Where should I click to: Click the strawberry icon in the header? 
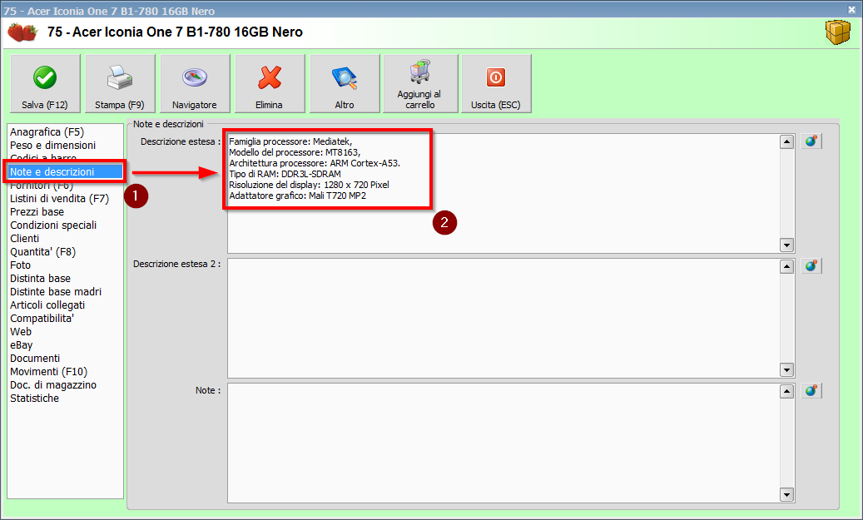pyautogui.click(x=22, y=32)
